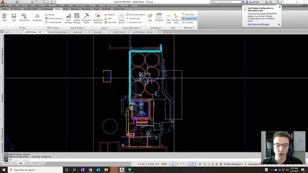Viewport: 308px width, 173px height.
Task: Open Windows Start menu
Action: pos(4,170)
